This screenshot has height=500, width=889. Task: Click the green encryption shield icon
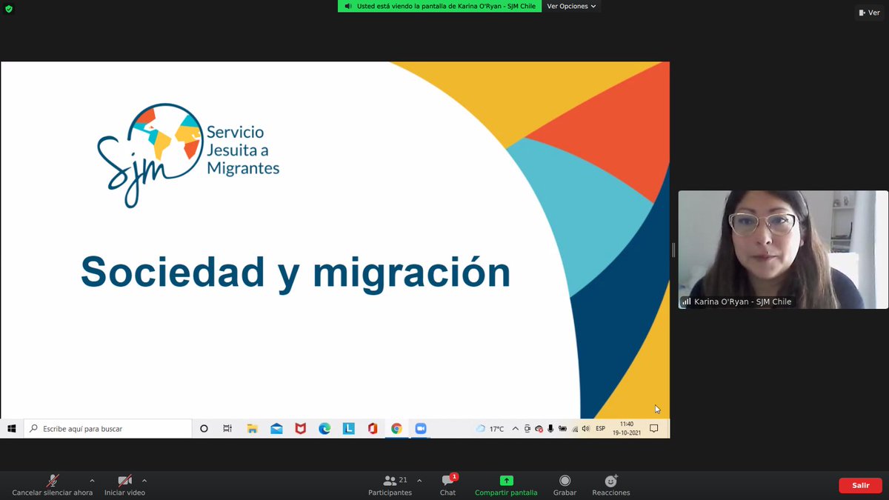[9, 9]
